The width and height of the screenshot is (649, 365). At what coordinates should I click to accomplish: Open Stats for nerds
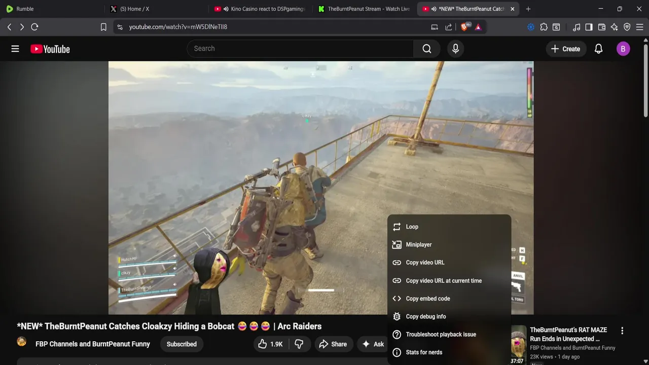[449, 352]
